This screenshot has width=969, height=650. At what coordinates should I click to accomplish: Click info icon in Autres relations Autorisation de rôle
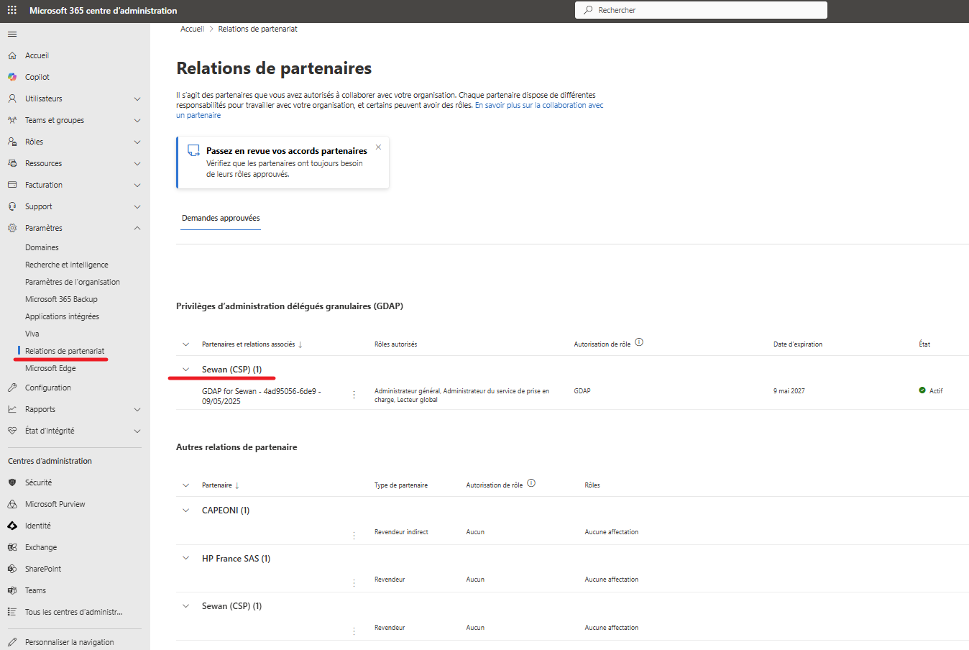coord(531,483)
